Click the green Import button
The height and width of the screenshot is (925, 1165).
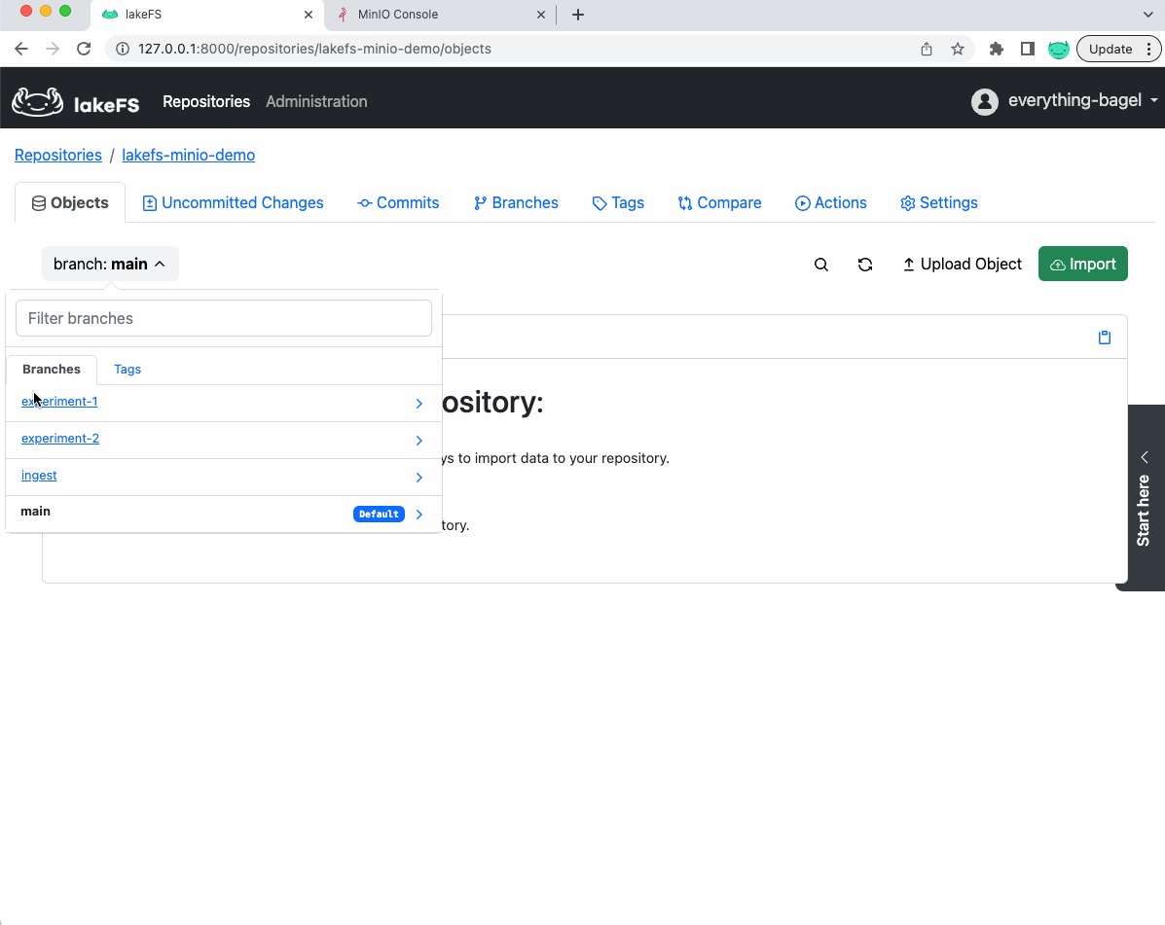click(1082, 264)
